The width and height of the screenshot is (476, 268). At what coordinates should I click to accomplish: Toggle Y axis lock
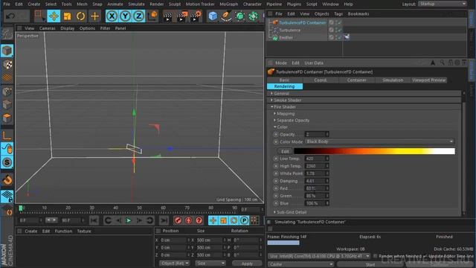point(126,16)
